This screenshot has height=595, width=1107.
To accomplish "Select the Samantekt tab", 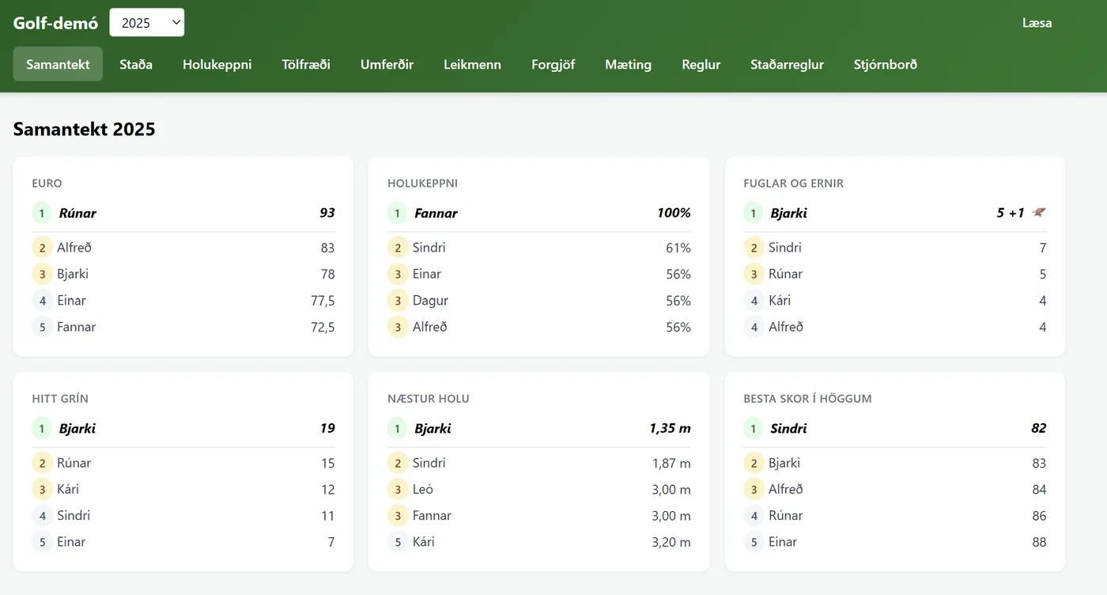I will (58, 64).
